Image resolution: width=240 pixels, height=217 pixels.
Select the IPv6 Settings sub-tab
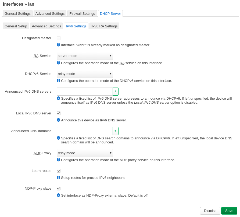click(x=76, y=26)
